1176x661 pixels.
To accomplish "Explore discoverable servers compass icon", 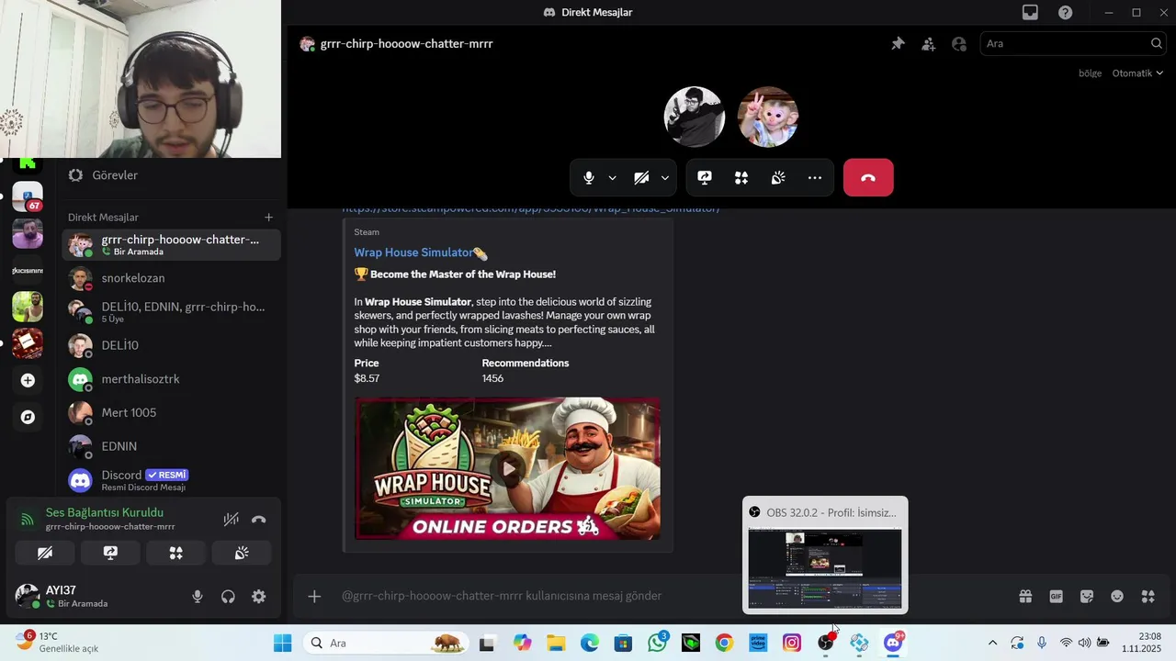I will (x=28, y=417).
